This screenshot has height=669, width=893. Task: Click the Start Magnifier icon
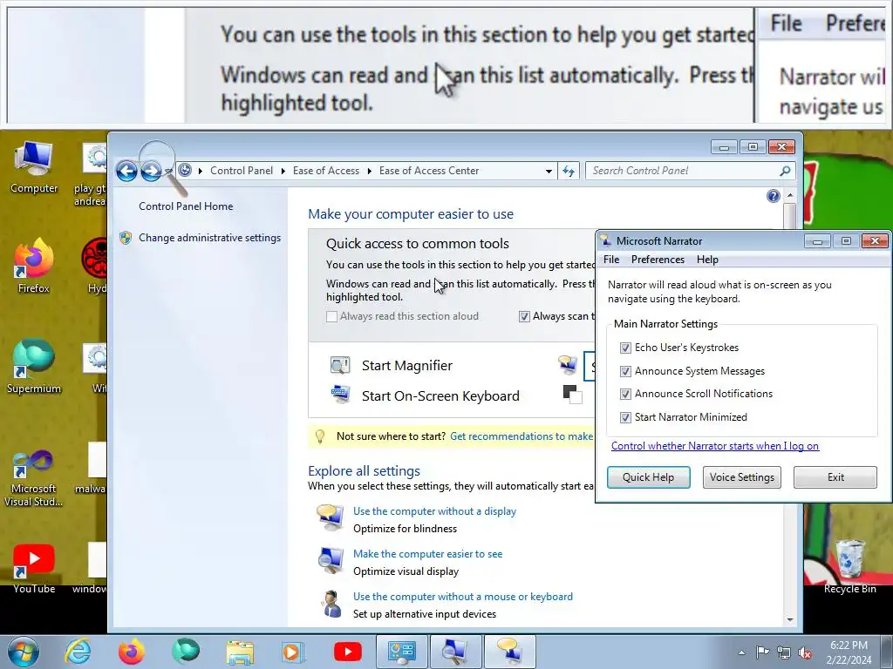coord(340,365)
